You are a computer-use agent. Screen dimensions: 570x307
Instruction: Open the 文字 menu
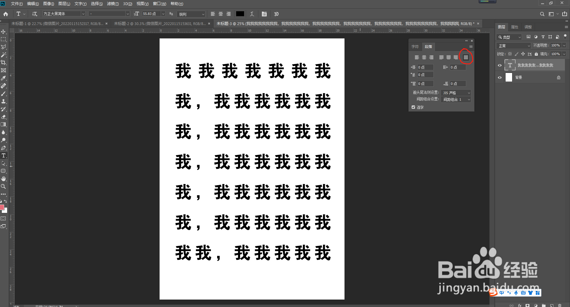tap(80, 4)
